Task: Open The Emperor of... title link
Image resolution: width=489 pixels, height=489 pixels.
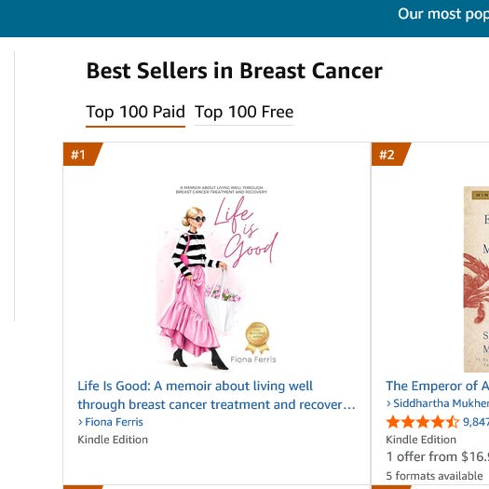Action: (x=437, y=387)
